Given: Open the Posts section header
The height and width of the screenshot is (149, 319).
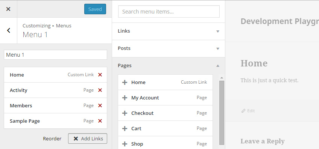Looking at the screenshot, I should (169, 48).
